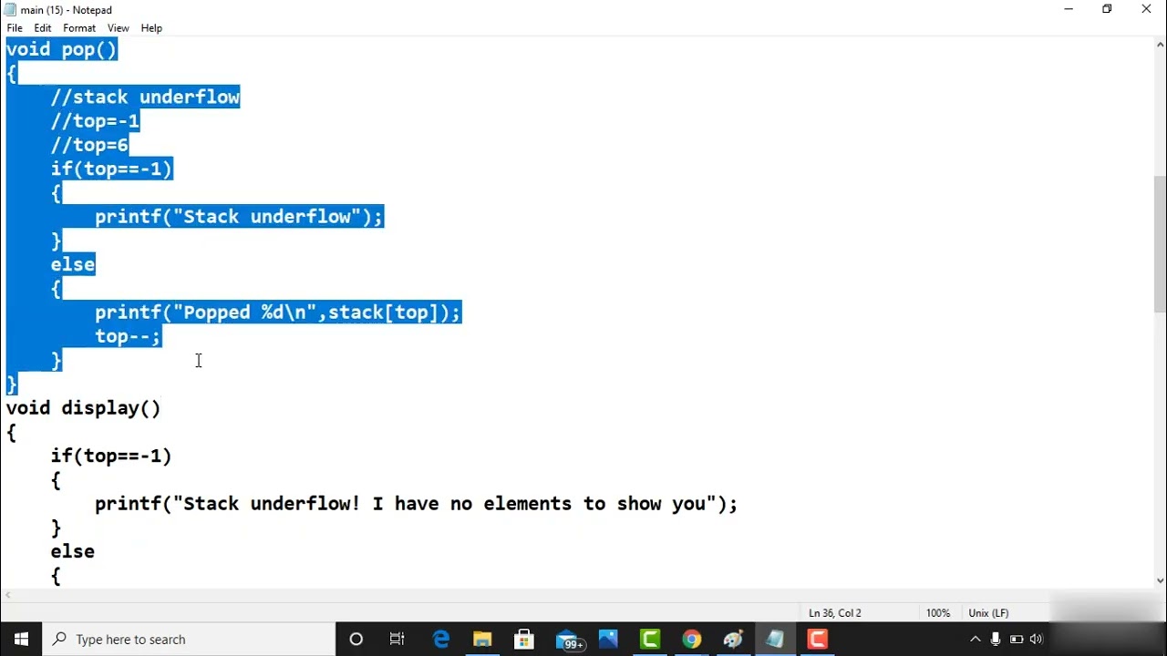Click the "top--;" statement
This screenshot has height=656, width=1167.
tap(128, 336)
